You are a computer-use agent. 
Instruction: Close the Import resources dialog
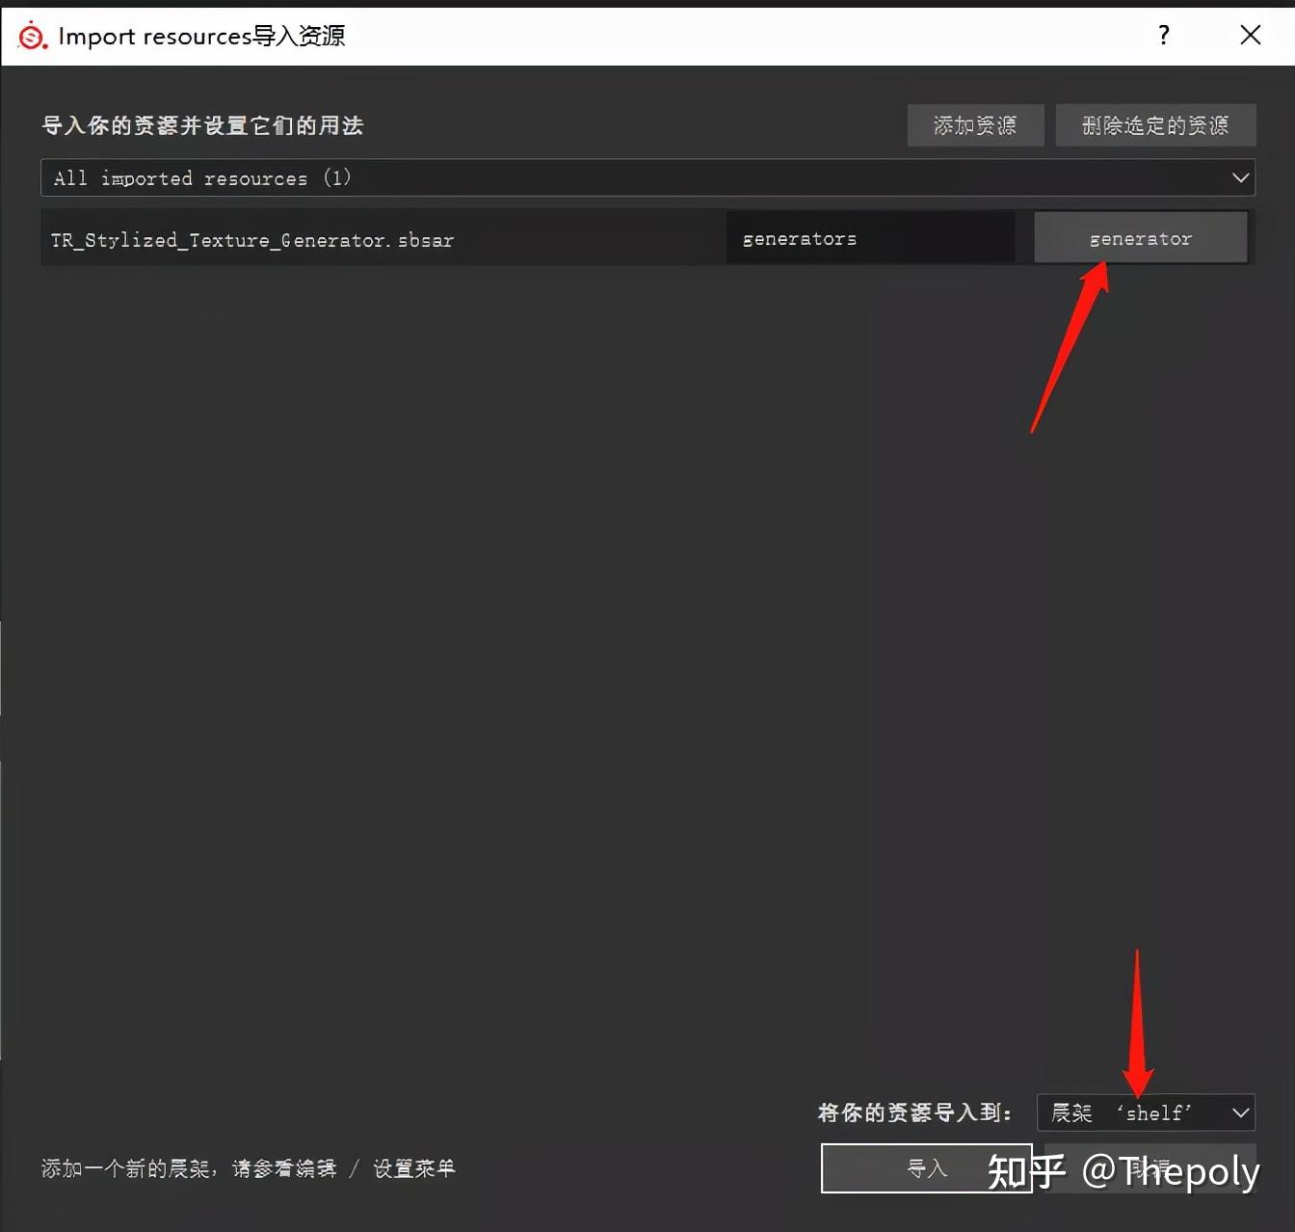pyautogui.click(x=1251, y=36)
